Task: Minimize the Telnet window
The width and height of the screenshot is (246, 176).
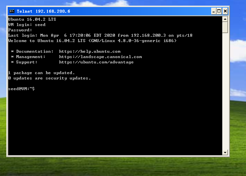Action: click(x=214, y=11)
